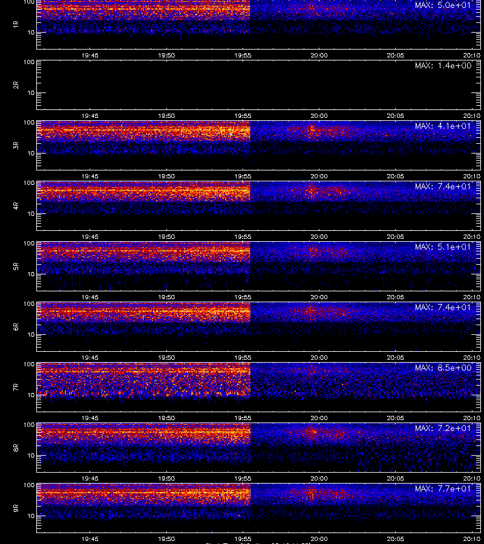Click the 2R panel axis label
484x544 pixels.
pos(16,85)
